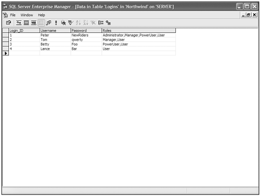Click the Roles cell of Lance's row
This screenshot has width=261, height=196.
139,49
